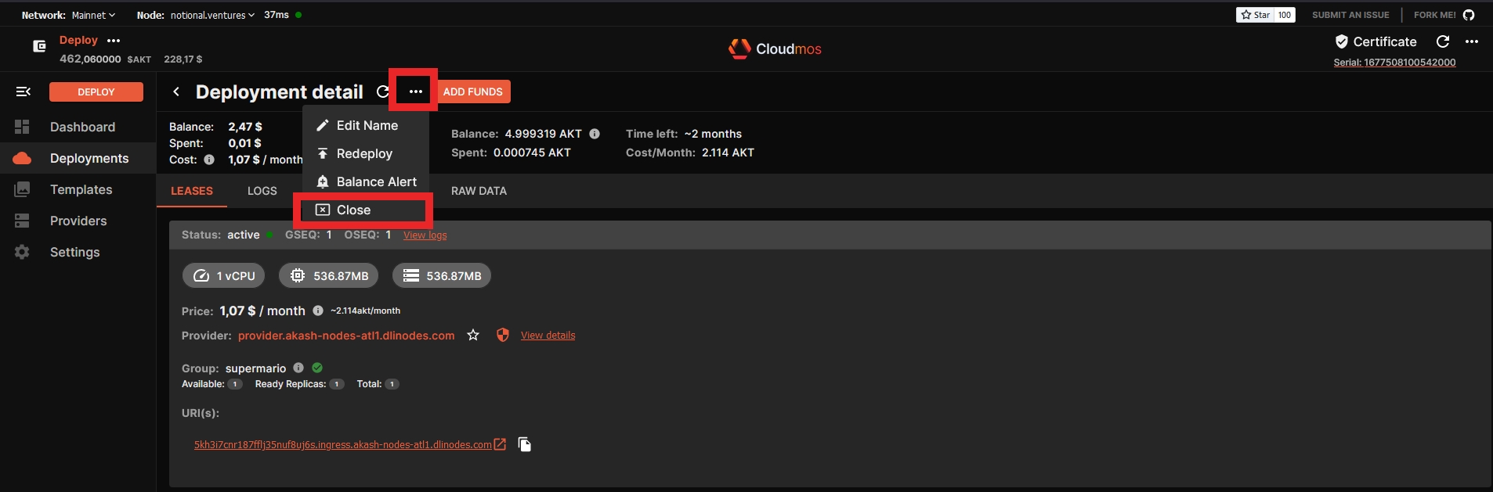Click the ADD FUNDS button

click(473, 92)
